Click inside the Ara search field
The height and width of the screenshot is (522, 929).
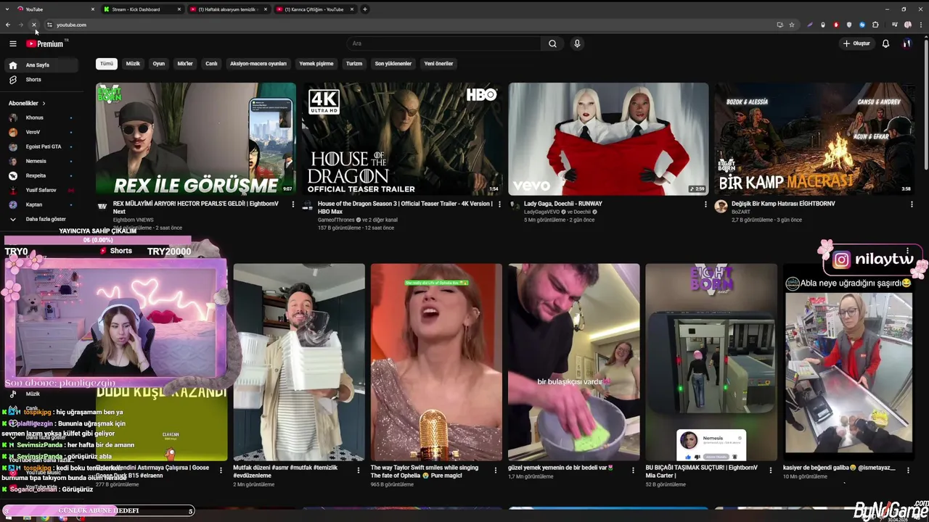[444, 43]
